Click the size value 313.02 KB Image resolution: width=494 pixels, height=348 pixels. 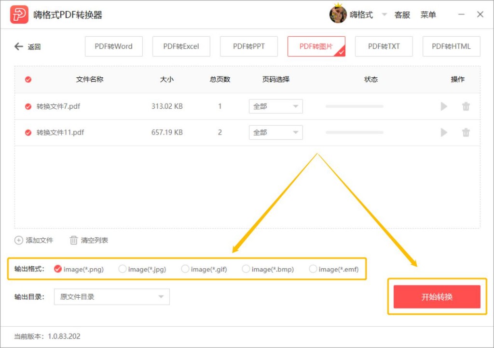click(167, 106)
